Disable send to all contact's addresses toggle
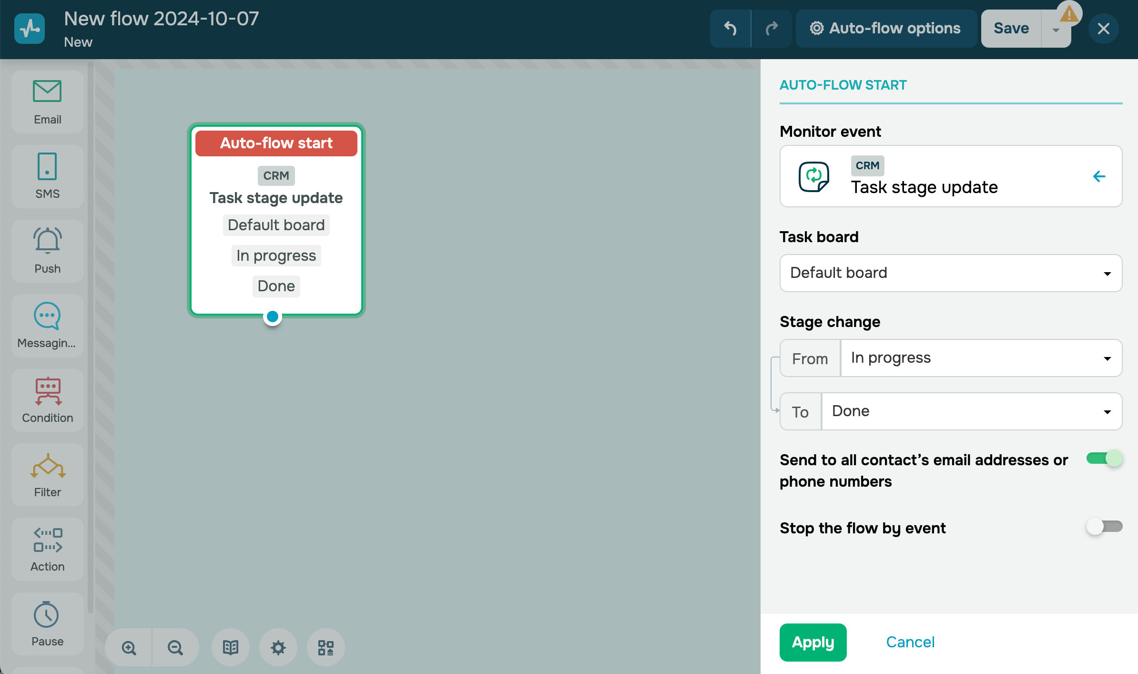This screenshot has height=674, width=1138. (1104, 459)
